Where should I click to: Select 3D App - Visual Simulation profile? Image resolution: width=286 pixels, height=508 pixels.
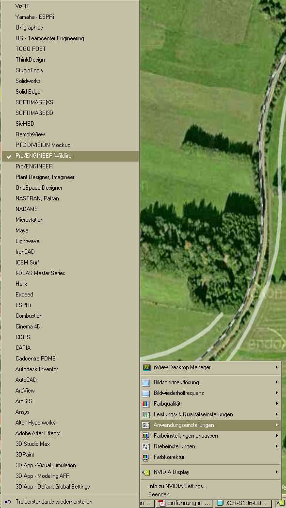[70, 466]
